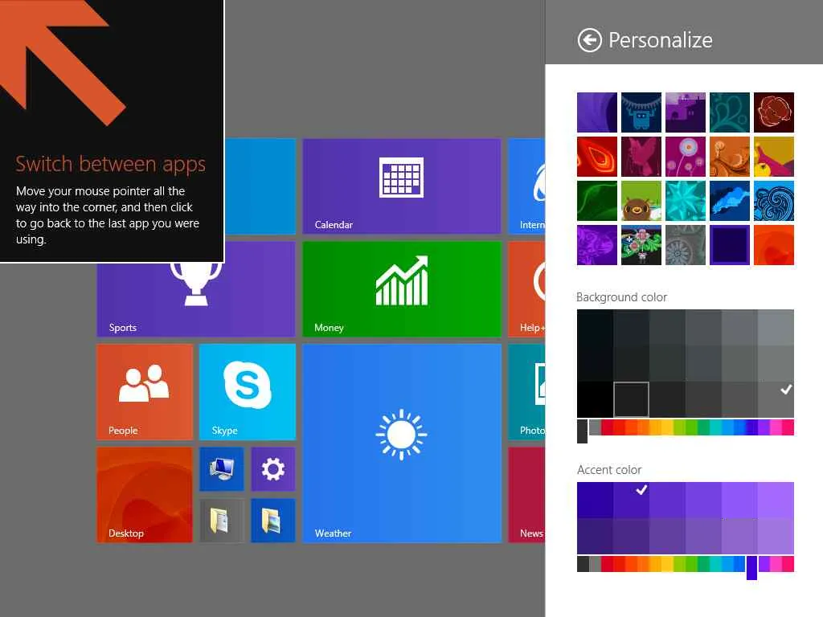Choose the dark red rose background thumbnail

tap(774, 112)
